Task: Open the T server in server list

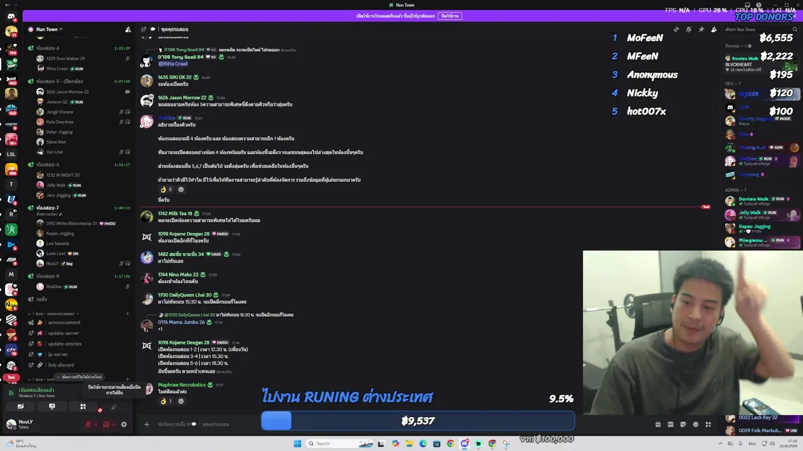Action: coord(11,184)
